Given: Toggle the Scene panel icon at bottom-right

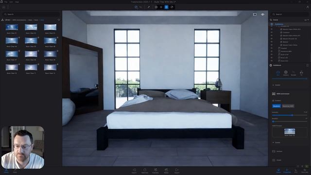Looking at the screenshot, I should (x=278, y=171).
